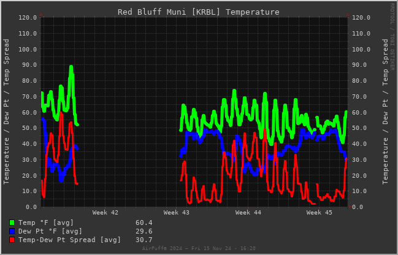Click the RRDTOOL / TOBI OETIKER vertical credit
This screenshot has height=255, width=398.
(392, 37)
